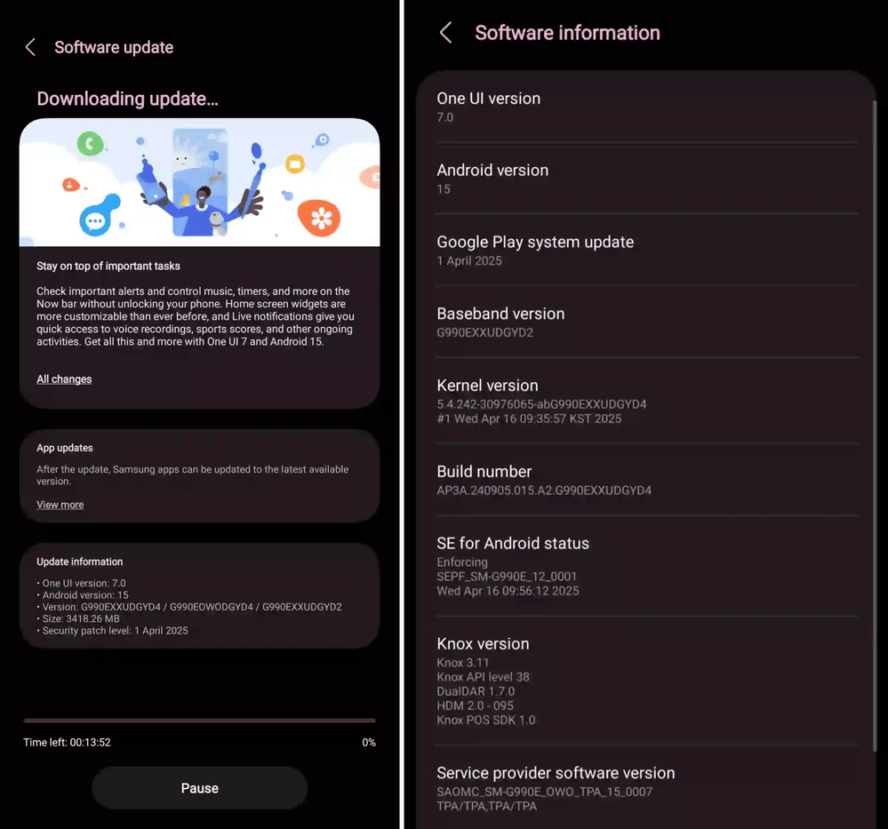888x829 pixels.
Task: Click One UI version: 7.0 in update info
Action: click(x=82, y=583)
